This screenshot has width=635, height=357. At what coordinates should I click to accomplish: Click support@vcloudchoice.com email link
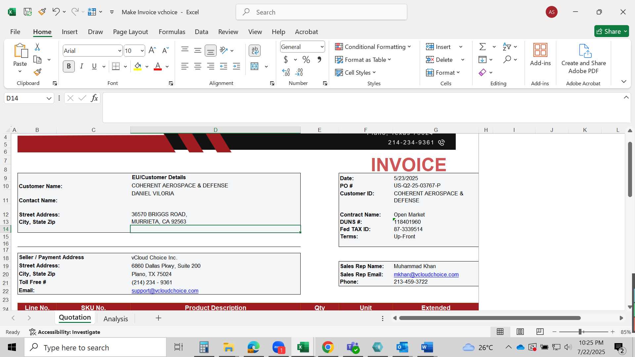165,291
